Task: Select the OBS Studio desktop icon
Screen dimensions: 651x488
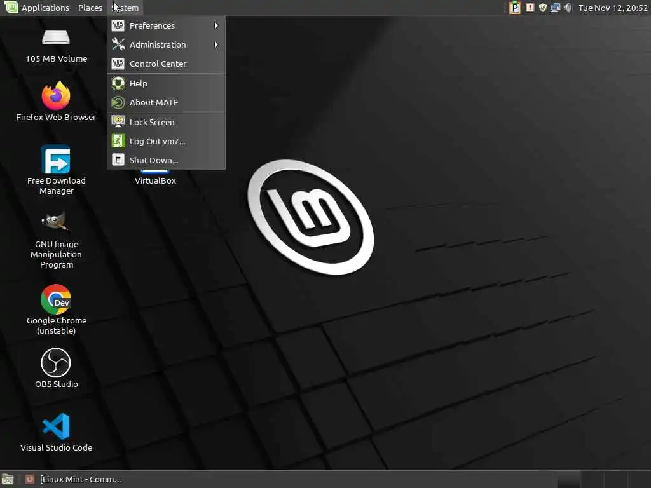Action: (56, 363)
